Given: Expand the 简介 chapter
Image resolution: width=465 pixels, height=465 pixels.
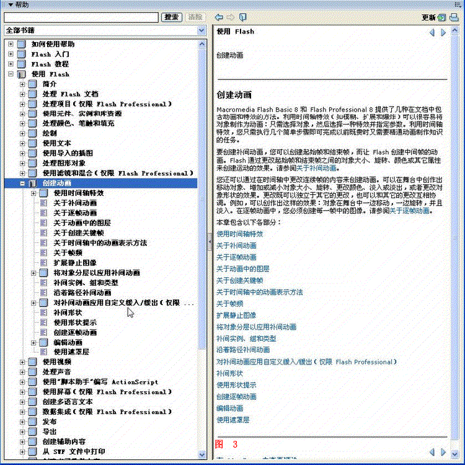Looking at the screenshot, I should pyautogui.click(x=22, y=84).
